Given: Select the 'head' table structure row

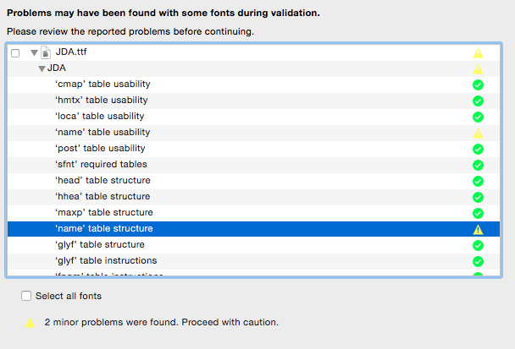Looking at the screenshot, I should click(253, 181).
